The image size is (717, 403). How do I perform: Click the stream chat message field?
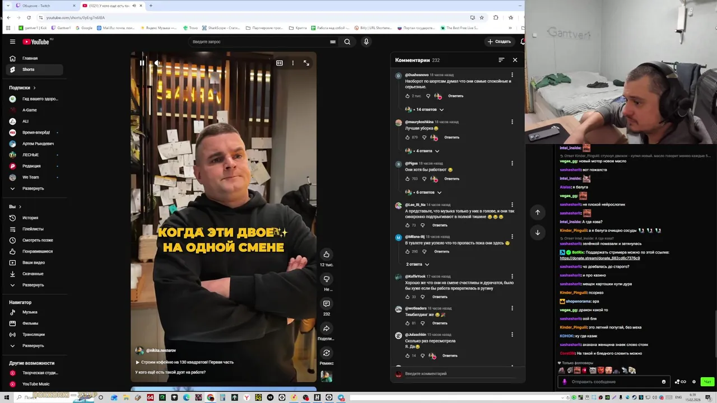pos(613,382)
